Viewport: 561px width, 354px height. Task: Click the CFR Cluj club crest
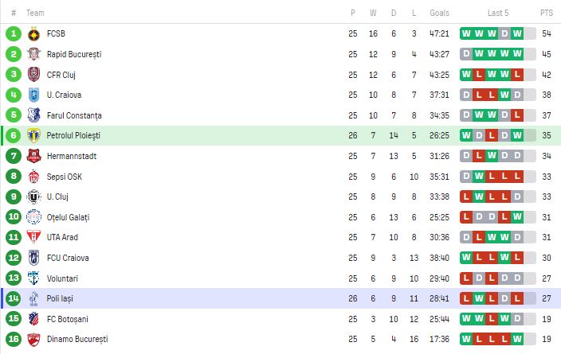pos(33,74)
